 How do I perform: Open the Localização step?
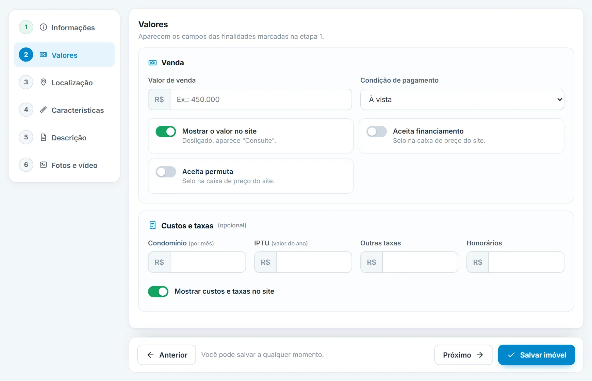coord(64,82)
